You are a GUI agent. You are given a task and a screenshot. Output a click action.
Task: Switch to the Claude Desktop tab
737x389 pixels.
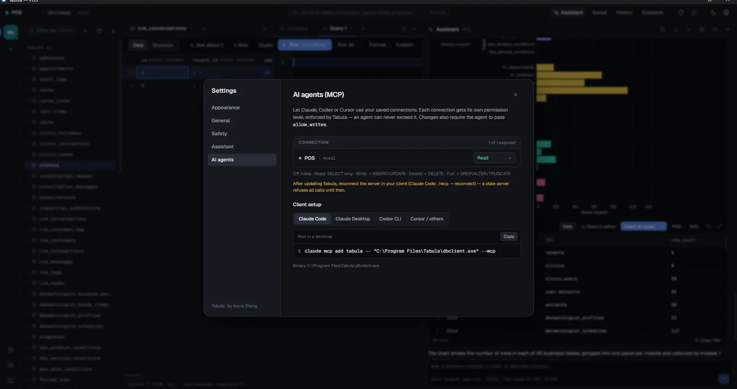click(353, 219)
